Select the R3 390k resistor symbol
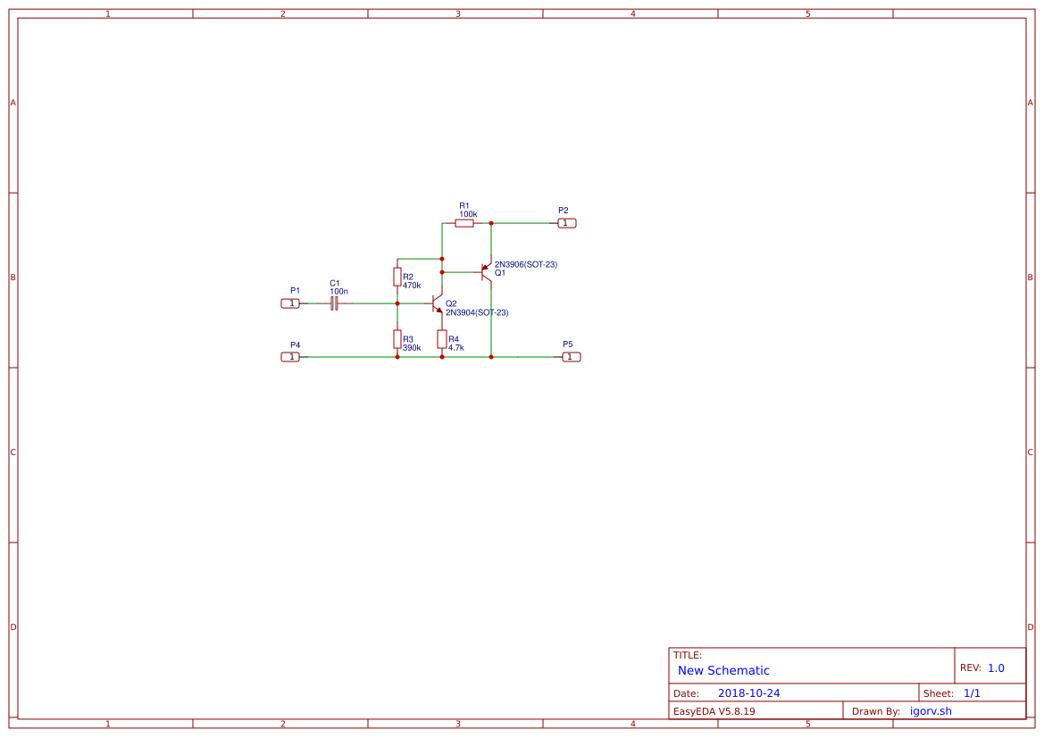Viewport: 1044px width, 738px height. pos(397,340)
